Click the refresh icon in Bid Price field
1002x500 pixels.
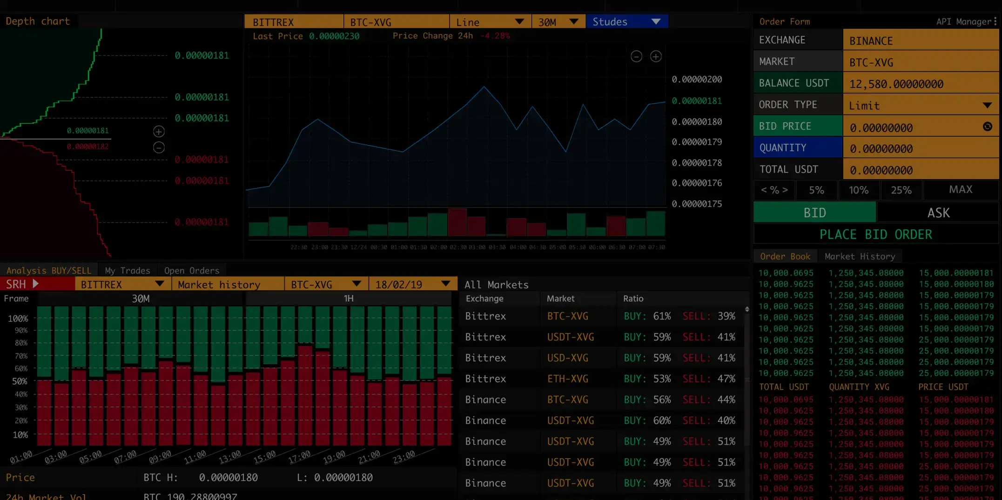(x=987, y=127)
